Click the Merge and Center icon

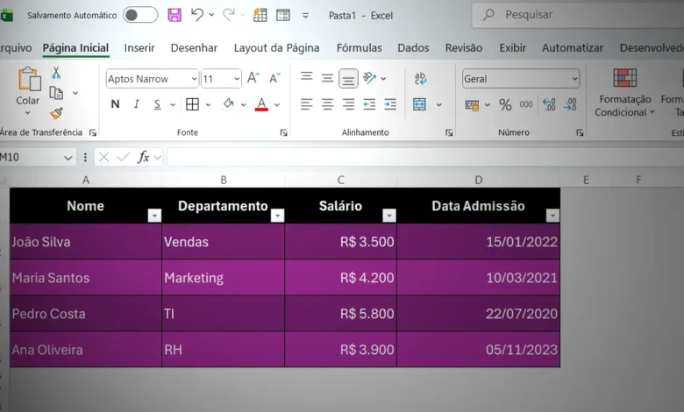click(419, 104)
